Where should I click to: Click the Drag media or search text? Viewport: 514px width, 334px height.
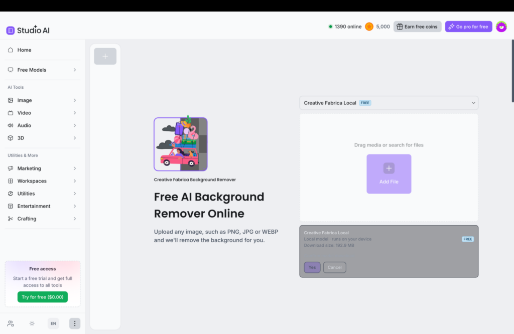[389, 145]
